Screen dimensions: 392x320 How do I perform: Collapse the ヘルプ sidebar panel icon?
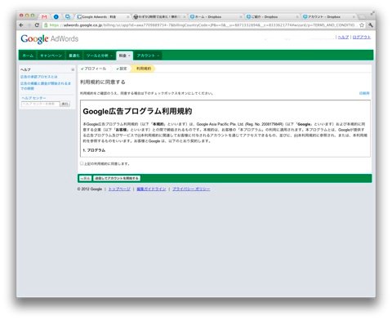pos(73,69)
